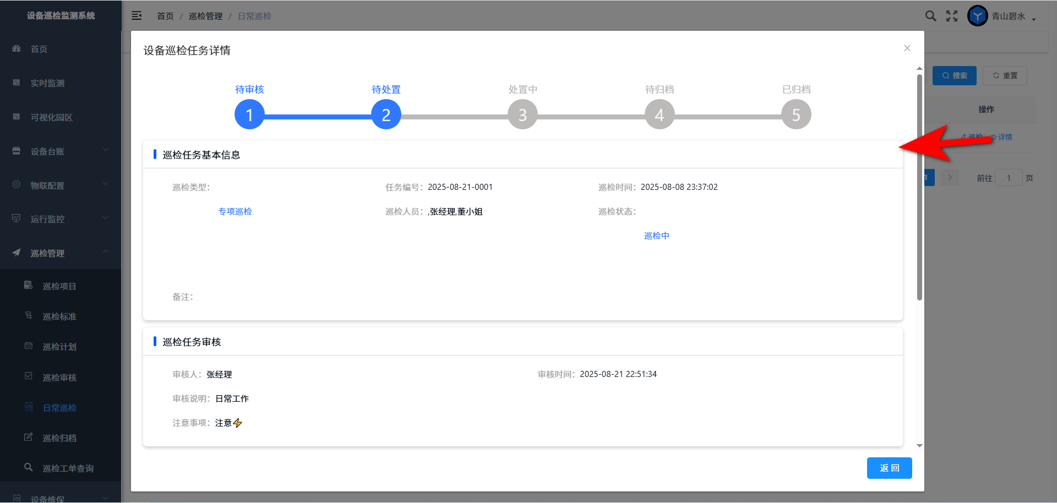Click the 首页 breadcrumb link

165,17
